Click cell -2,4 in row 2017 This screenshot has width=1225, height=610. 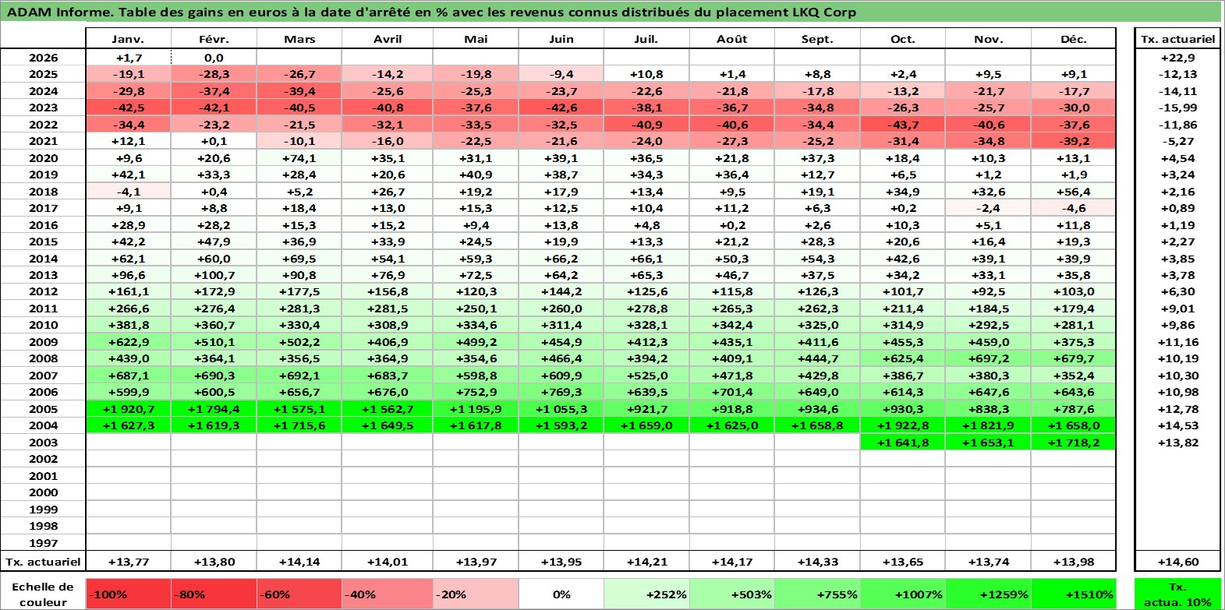click(988, 208)
